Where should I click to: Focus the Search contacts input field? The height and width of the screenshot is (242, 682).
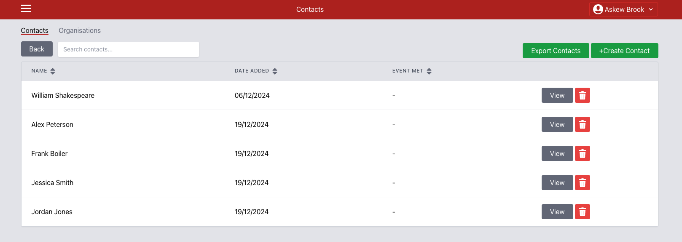coord(129,49)
